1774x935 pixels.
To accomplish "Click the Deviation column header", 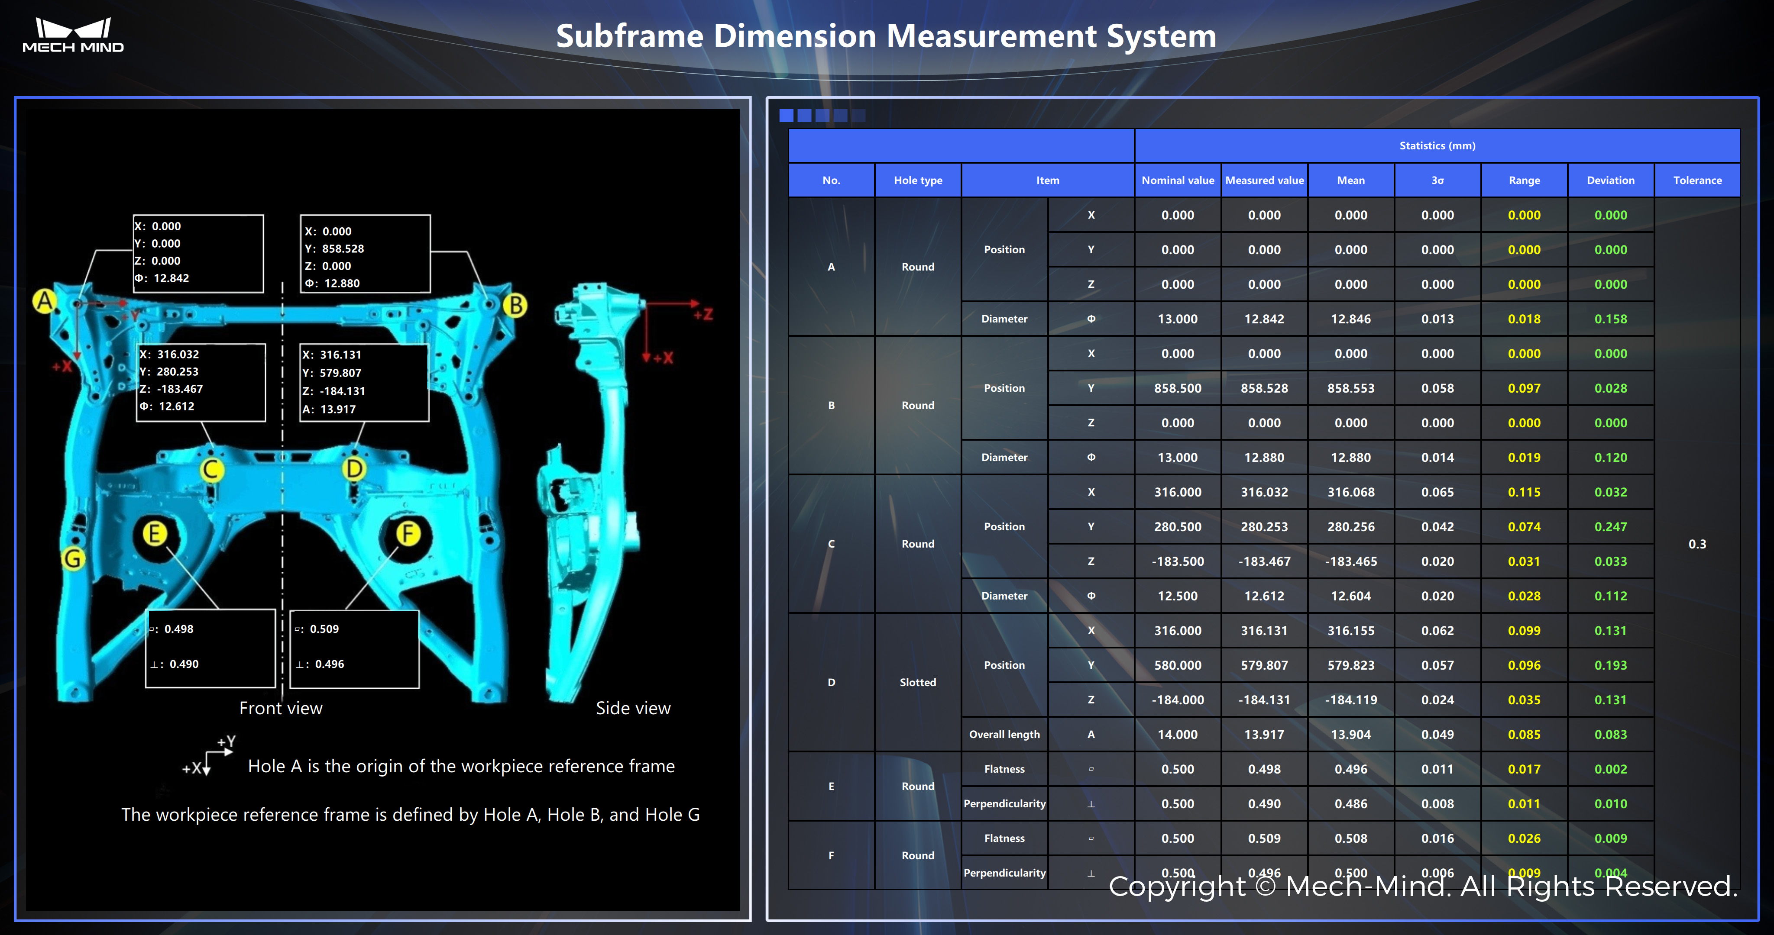I will [1610, 181].
